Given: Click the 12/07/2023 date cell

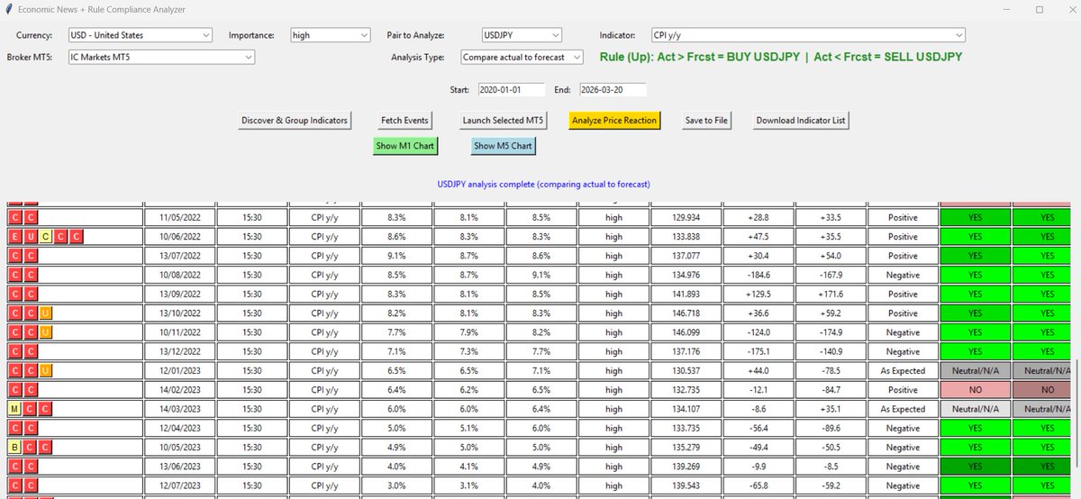Looking at the screenshot, I should click(180, 485).
